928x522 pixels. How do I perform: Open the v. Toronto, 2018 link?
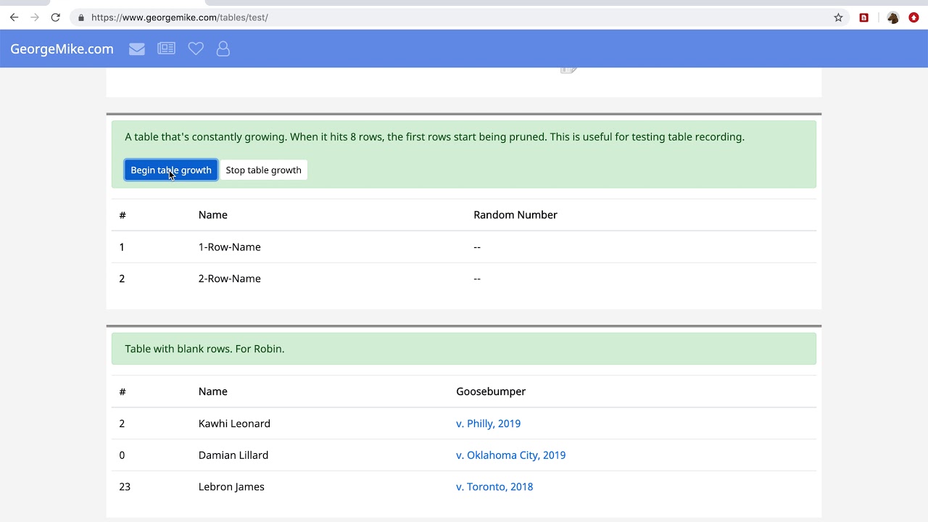click(494, 487)
